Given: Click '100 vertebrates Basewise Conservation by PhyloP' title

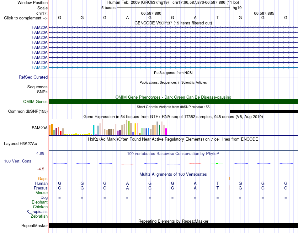Looking at the screenshot, I should click(x=173, y=154).
